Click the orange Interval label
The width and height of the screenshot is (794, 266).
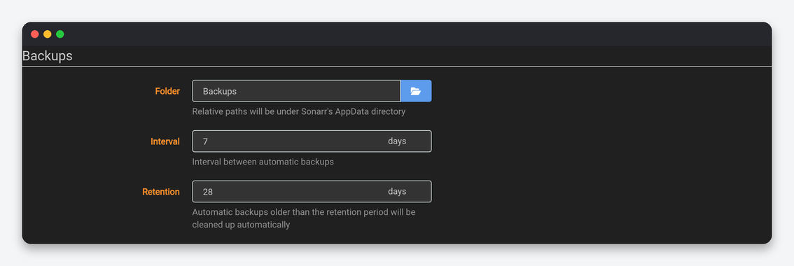[x=165, y=141]
